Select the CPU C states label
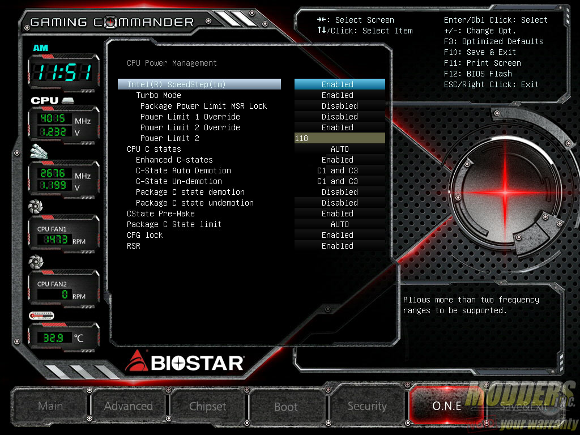 click(154, 149)
